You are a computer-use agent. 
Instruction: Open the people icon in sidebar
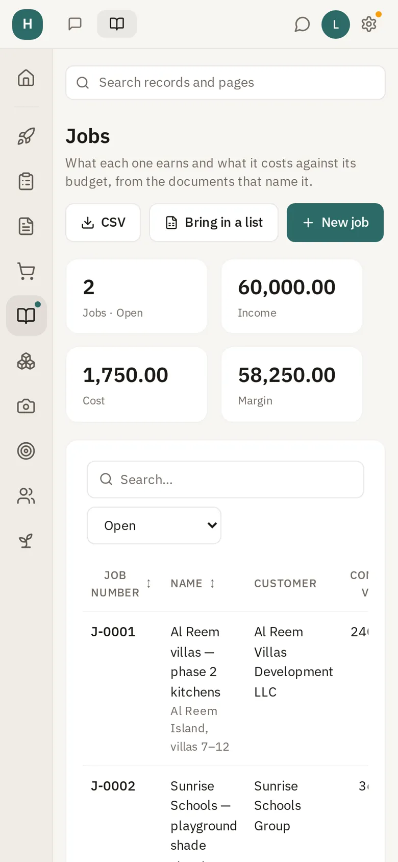(26, 496)
